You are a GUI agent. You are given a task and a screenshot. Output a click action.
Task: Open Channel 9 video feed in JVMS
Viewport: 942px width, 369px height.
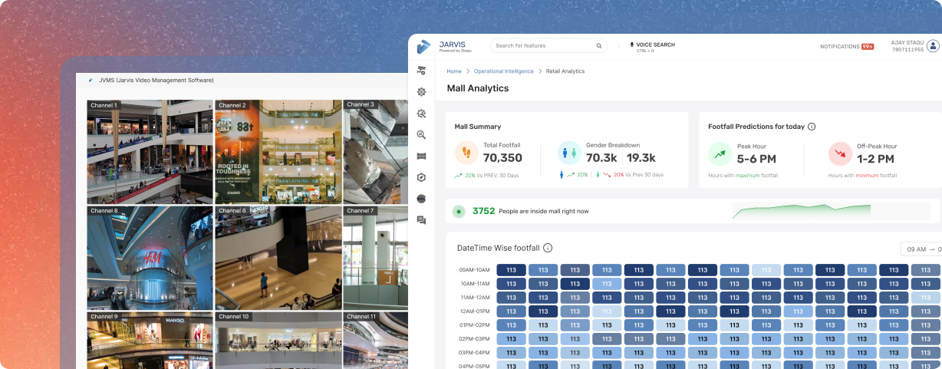coord(150,340)
